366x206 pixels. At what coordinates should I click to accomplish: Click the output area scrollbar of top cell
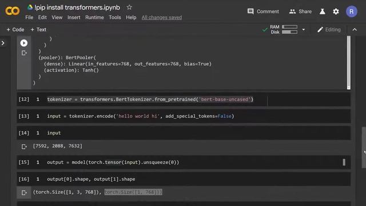pos(348,62)
